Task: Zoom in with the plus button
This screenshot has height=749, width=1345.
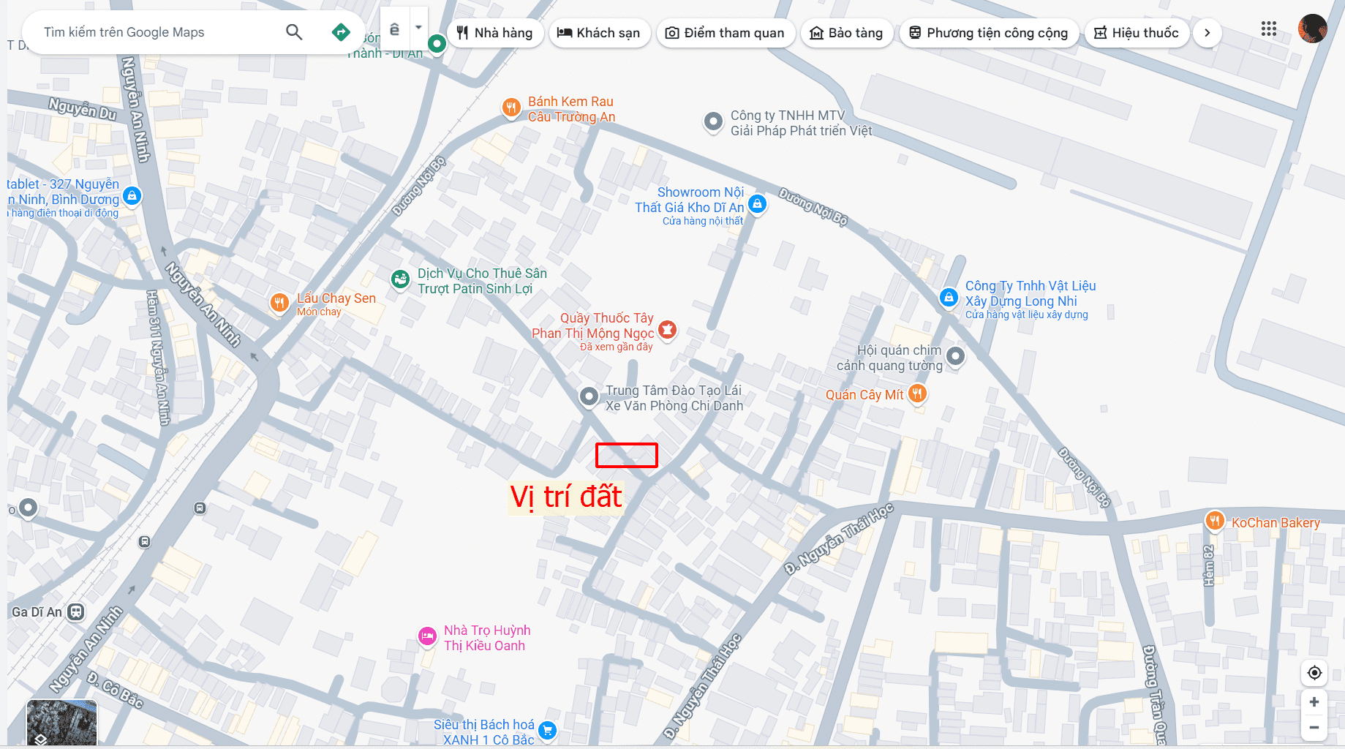Action: point(1314,702)
